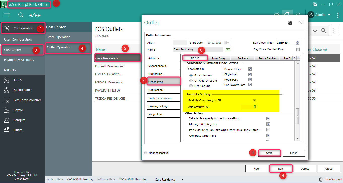The width and height of the screenshot is (343, 183).
Task: Switch to the Delivery tab
Action: [x=243, y=58]
